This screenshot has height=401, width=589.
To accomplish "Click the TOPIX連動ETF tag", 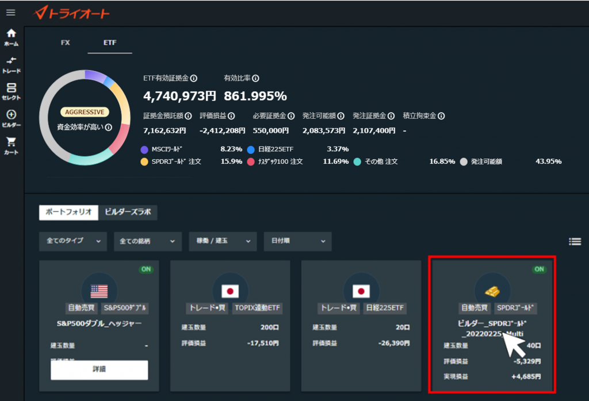I will point(257,309).
